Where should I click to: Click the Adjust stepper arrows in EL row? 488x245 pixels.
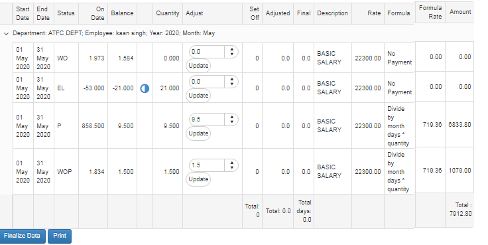click(x=231, y=82)
